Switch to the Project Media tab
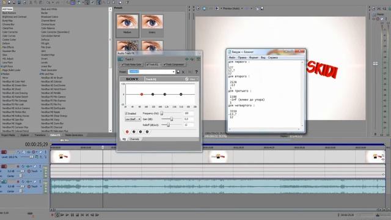Image resolution: width=391 pixels, height=220 pixels. click(8, 135)
